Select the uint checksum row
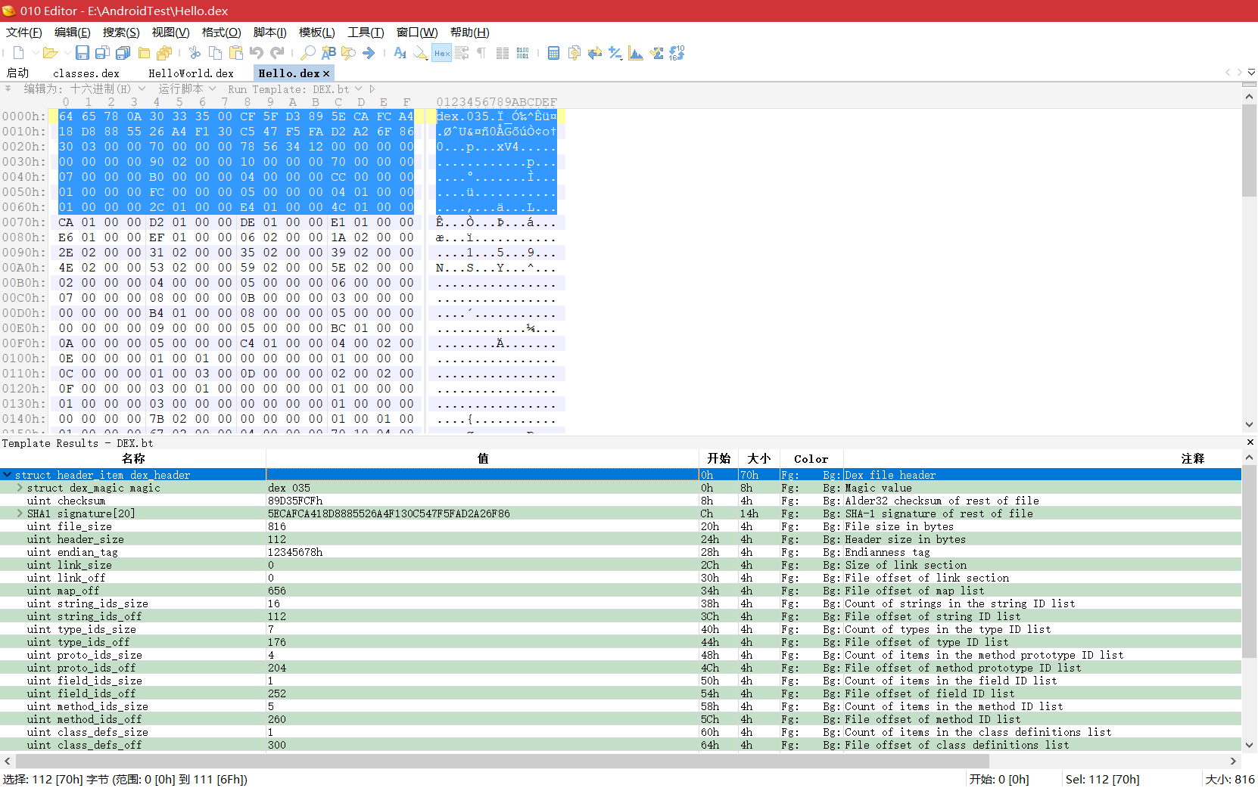Screen dimensions: 1258x788 621,501
